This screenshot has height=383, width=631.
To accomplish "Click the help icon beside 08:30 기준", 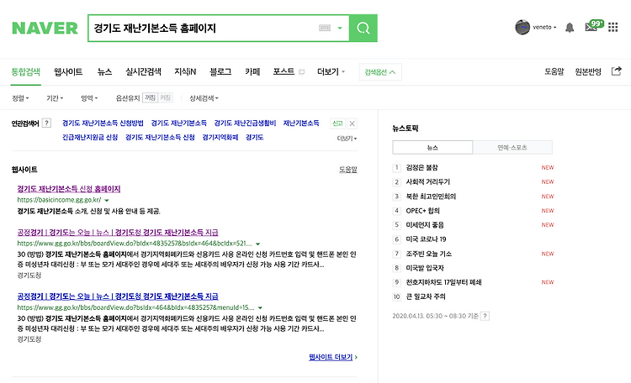I will click(485, 316).
